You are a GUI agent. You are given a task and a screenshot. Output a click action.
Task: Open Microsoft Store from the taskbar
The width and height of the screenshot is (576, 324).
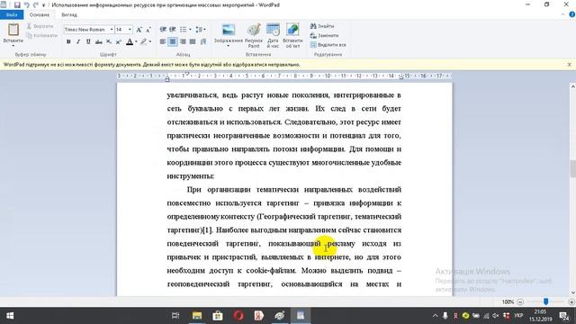click(x=218, y=316)
